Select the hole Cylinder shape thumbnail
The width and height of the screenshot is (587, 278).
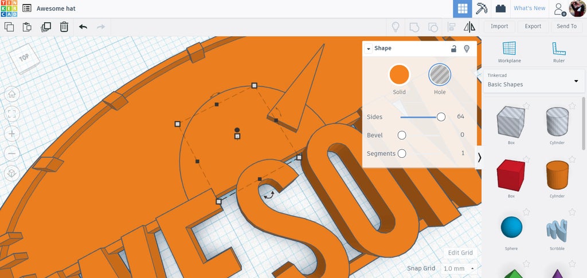click(x=557, y=121)
